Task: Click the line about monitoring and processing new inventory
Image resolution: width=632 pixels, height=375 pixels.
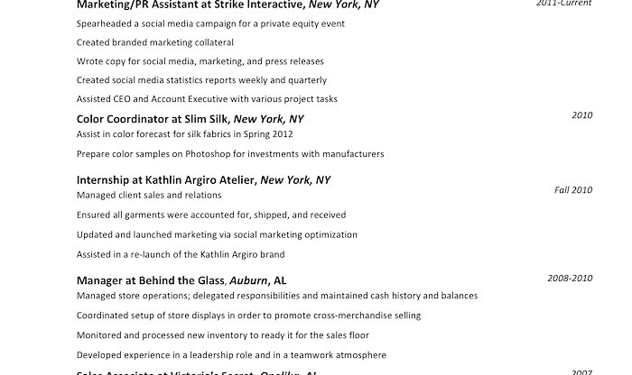Action: [222, 335]
